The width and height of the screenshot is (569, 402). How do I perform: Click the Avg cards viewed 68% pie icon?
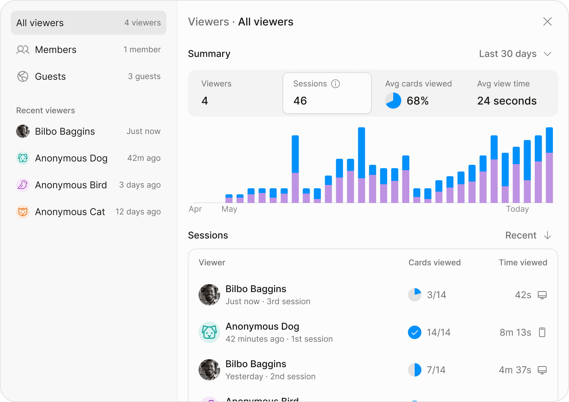(x=393, y=101)
